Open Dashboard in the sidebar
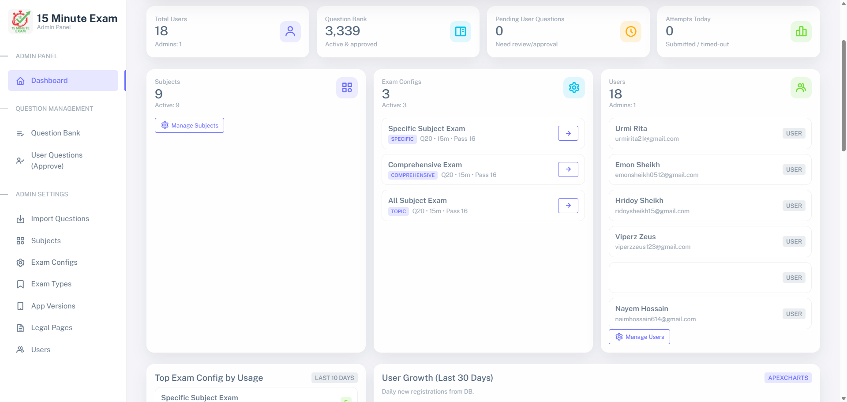The width and height of the screenshot is (847, 402). [63, 81]
